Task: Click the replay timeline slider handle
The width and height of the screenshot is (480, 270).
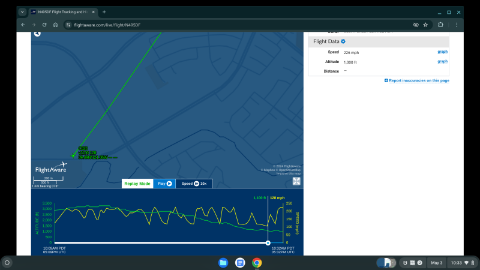Action: (268, 243)
